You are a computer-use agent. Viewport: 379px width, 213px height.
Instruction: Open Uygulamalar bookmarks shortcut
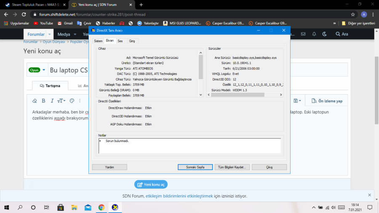point(16,23)
